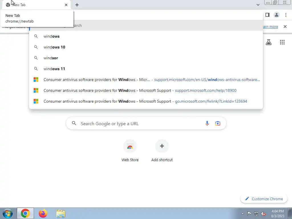
Task: Focus the "Search Google or type a URL" box
Action: click(x=146, y=123)
